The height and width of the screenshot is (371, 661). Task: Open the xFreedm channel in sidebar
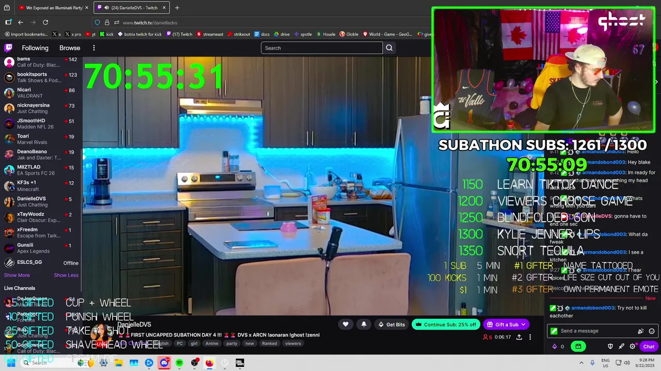click(x=40, y=233)
